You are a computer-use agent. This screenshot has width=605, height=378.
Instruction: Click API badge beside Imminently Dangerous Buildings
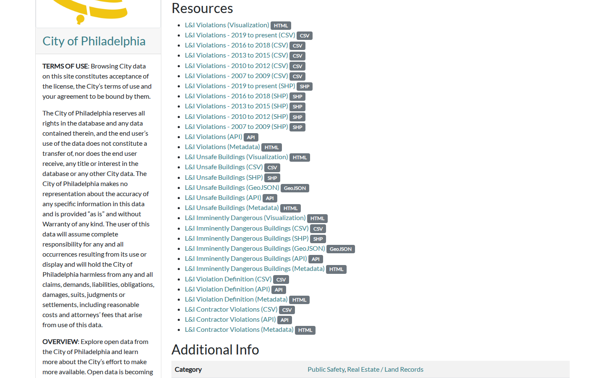316,259
